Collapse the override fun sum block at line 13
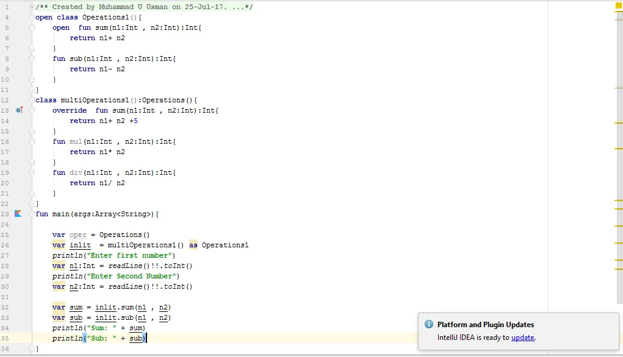Image resolution: width=623 pixels, height=357 pixels. [x=32, y=110]
